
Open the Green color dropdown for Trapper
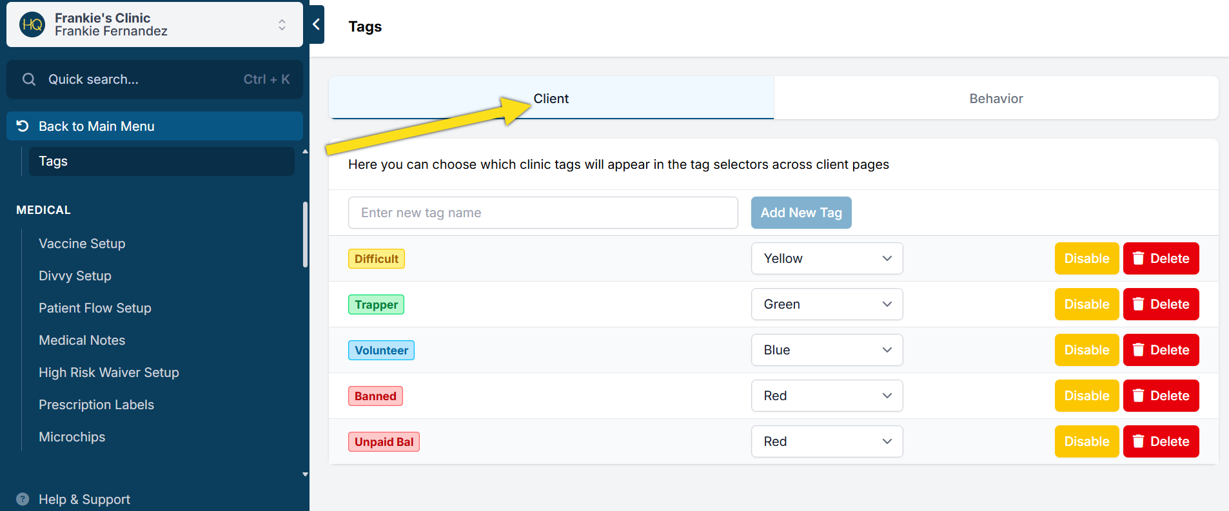827,304
